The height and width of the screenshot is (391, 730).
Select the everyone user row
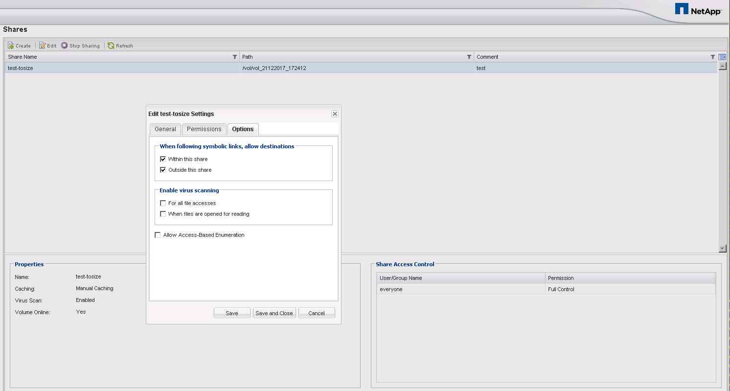[546, 289]
